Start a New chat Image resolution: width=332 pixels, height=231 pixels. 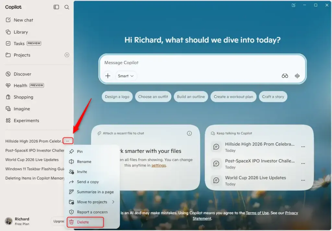(19, 20)
